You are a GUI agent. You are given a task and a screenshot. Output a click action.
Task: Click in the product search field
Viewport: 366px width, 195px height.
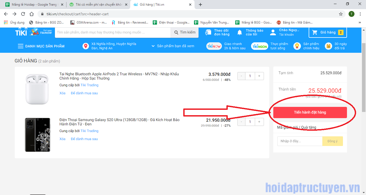113,32
